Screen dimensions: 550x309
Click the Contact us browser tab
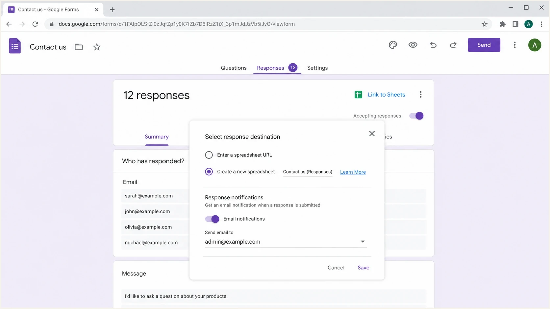tap(53, 10)
